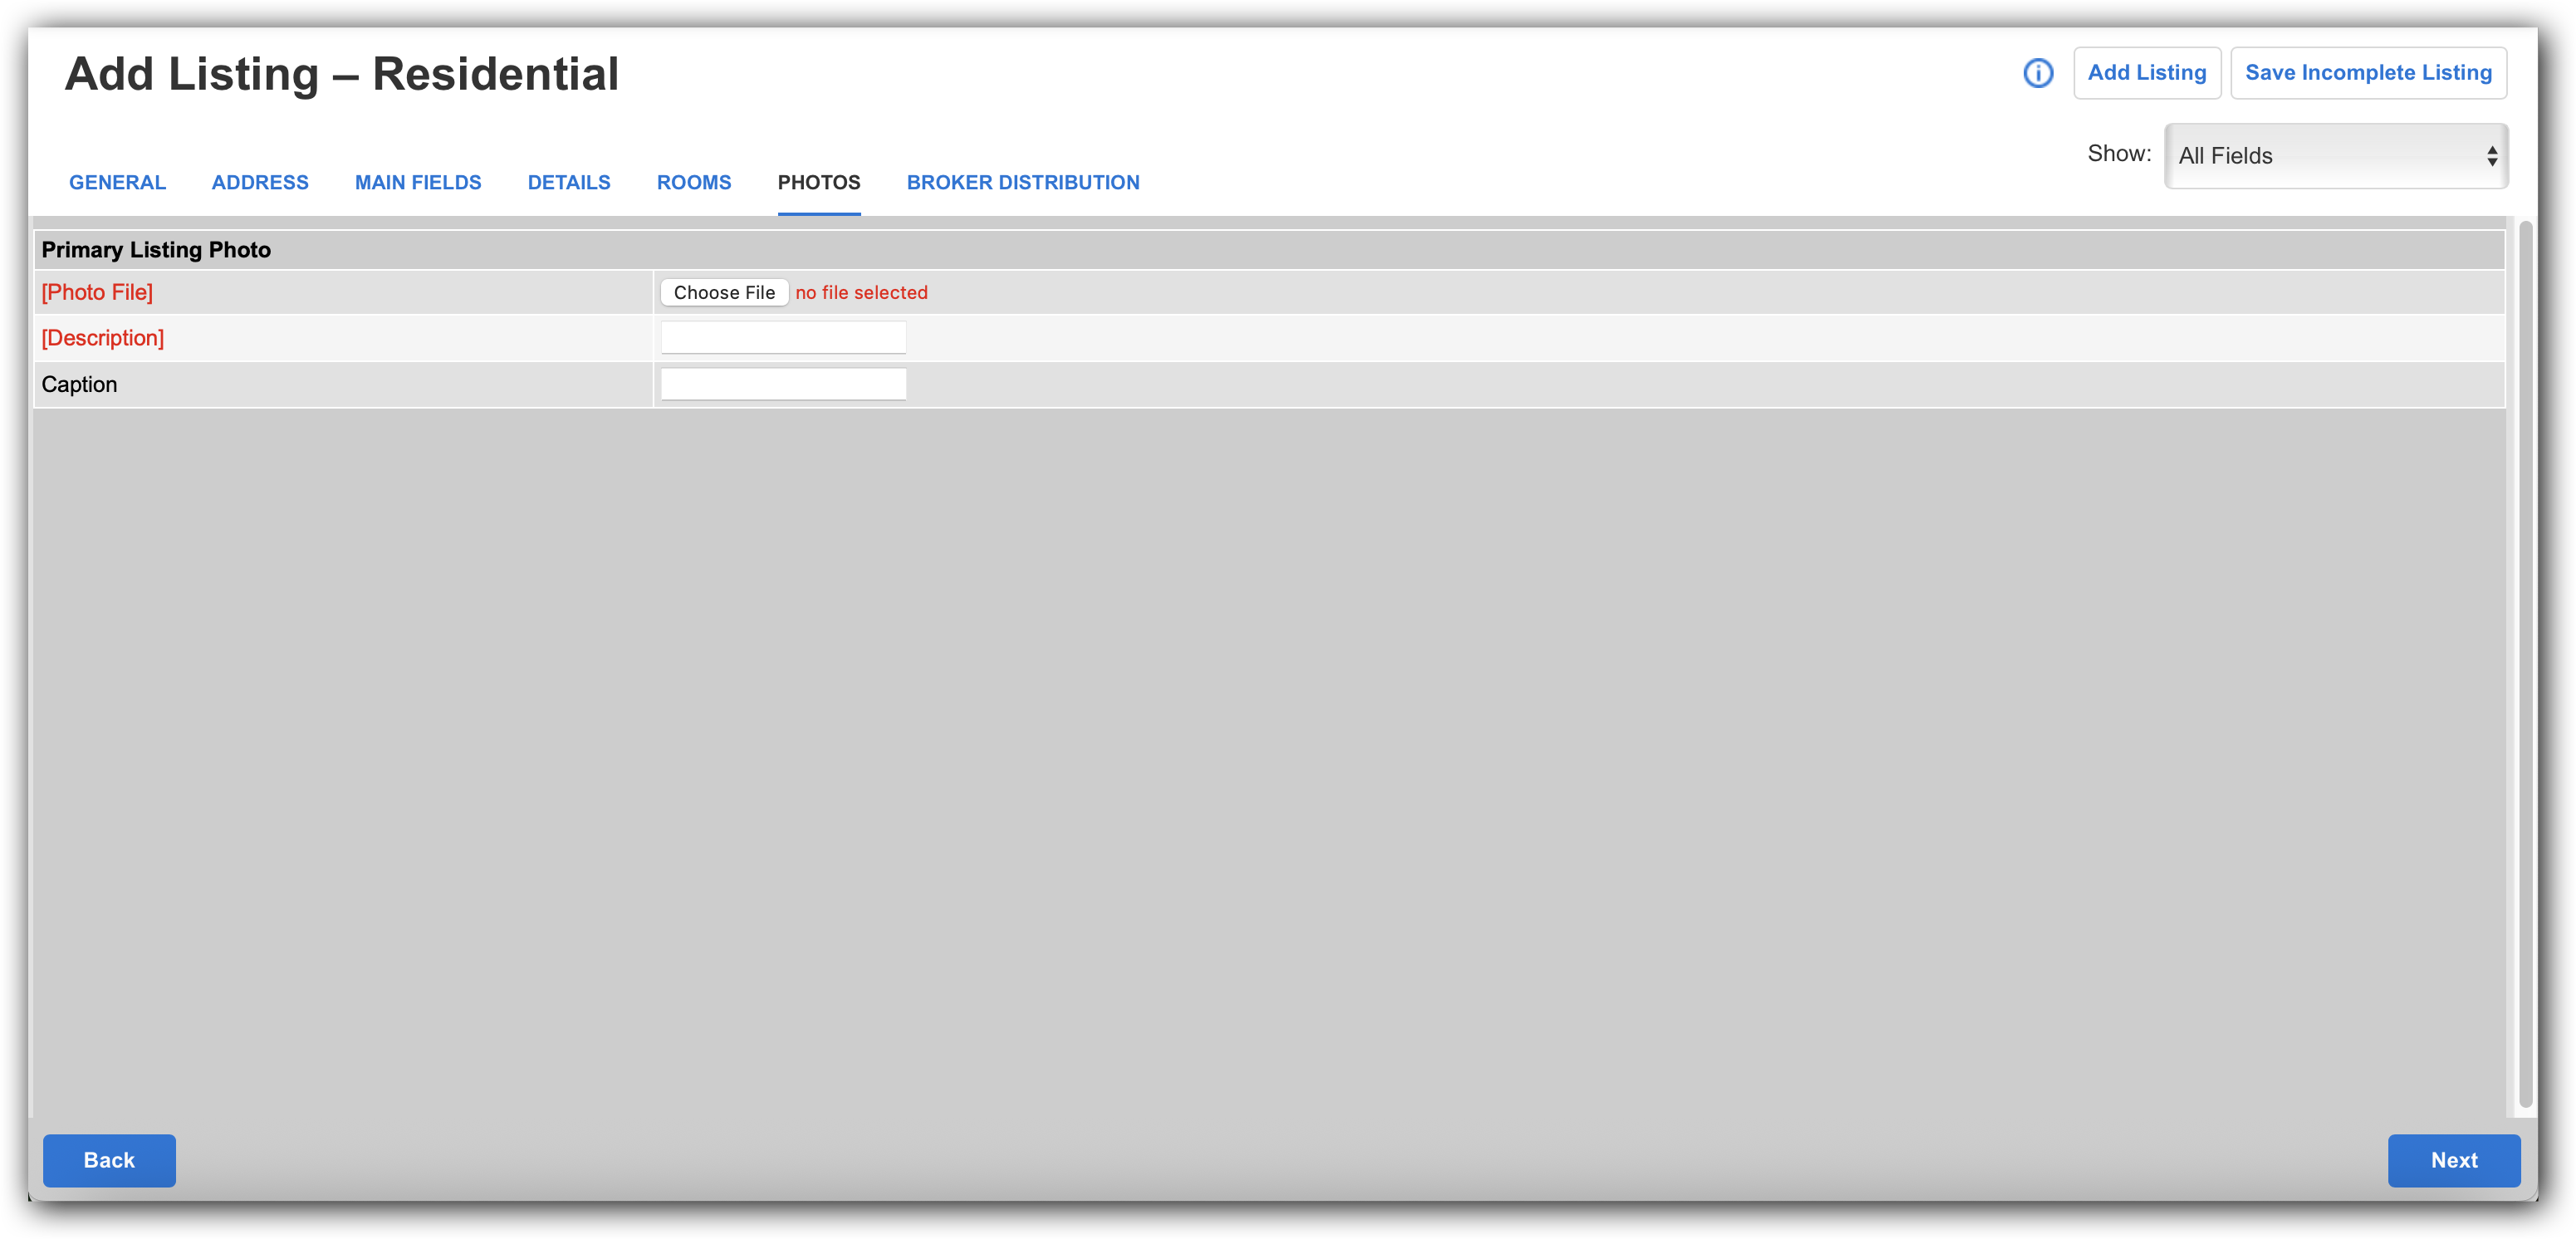Screen dimensions: 2576x1239
Task: Select the Photos tab
Action: tap(819, 183)
